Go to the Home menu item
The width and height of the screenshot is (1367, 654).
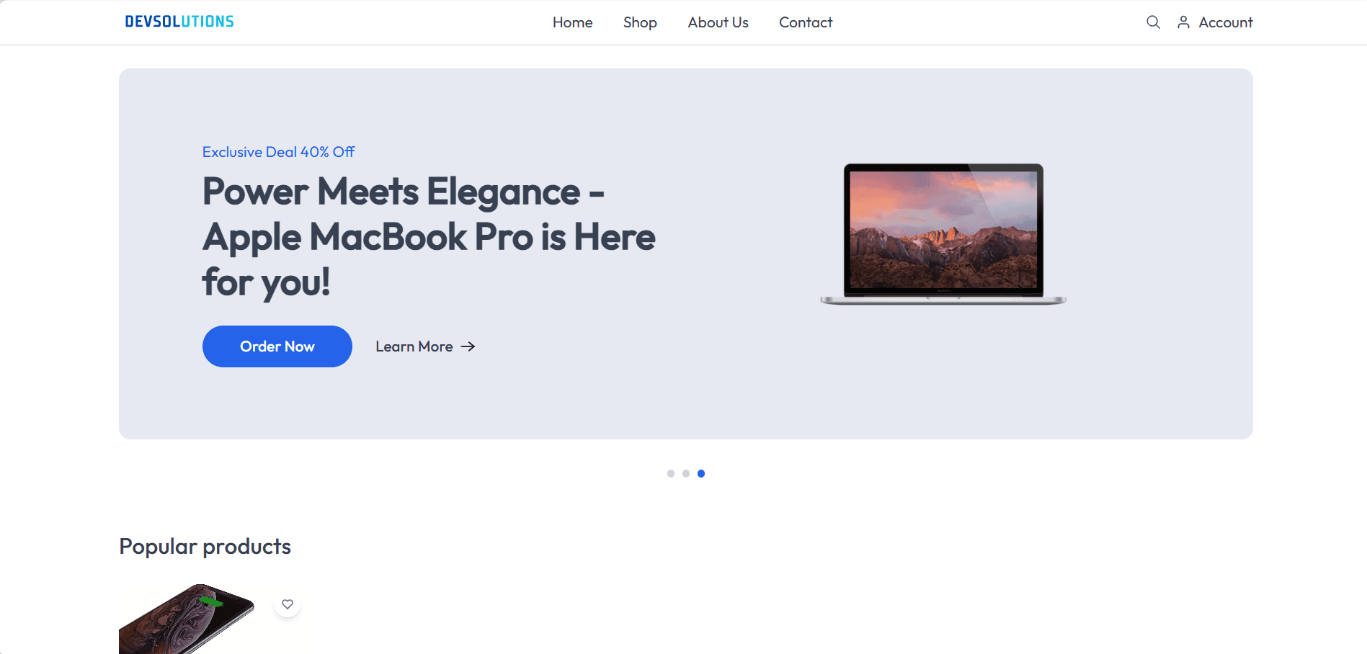[x=573, y=22]
